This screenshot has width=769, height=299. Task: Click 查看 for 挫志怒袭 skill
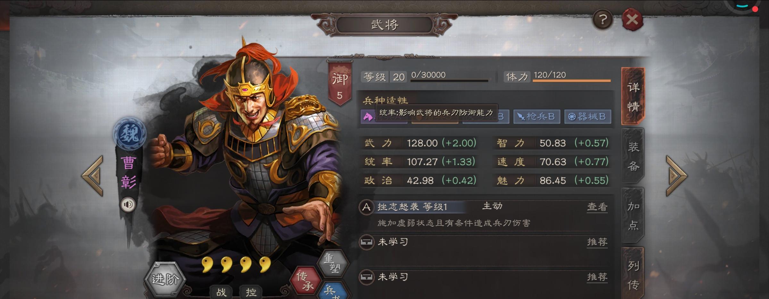coord(597,207)
